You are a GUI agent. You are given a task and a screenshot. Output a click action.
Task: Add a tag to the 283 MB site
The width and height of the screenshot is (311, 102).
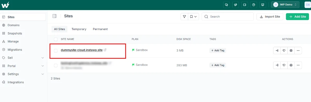click(218, 65)
